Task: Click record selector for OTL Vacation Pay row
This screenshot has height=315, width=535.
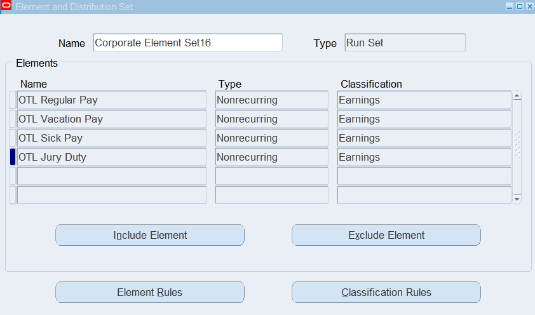Action: tap(13, 119)
